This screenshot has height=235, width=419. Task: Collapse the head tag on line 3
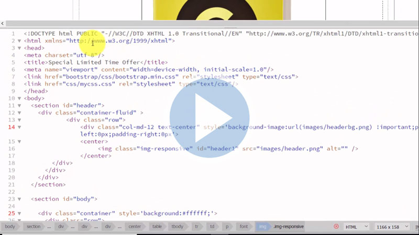click(x=19, y=48)
